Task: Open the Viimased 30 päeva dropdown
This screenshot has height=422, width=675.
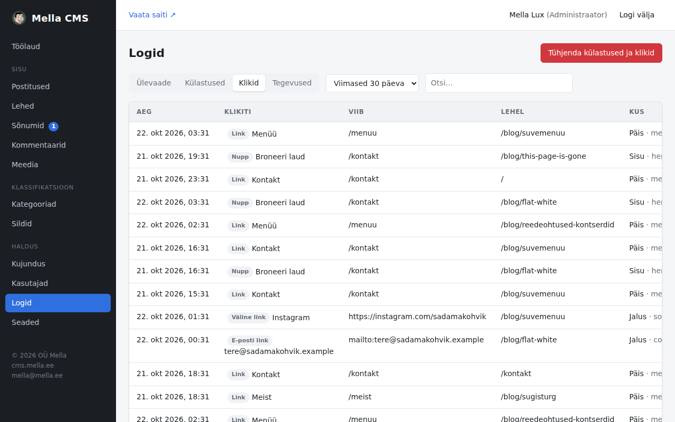Action: [372, 83]
